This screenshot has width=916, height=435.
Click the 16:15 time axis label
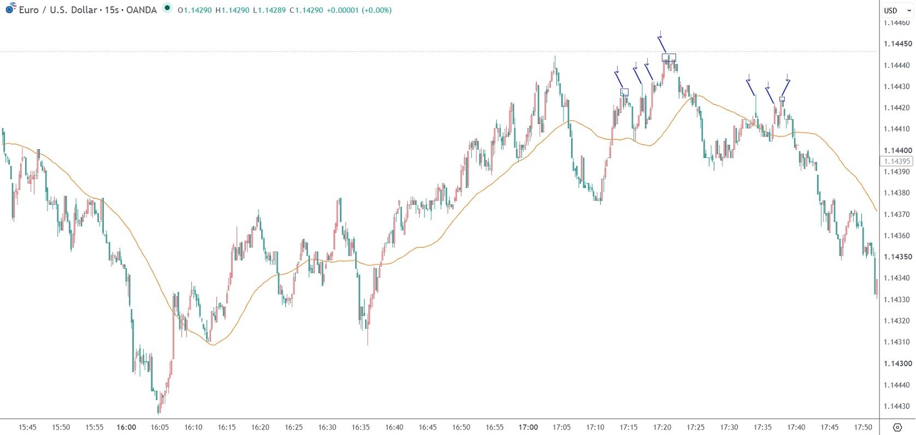[x=227, y=427]
